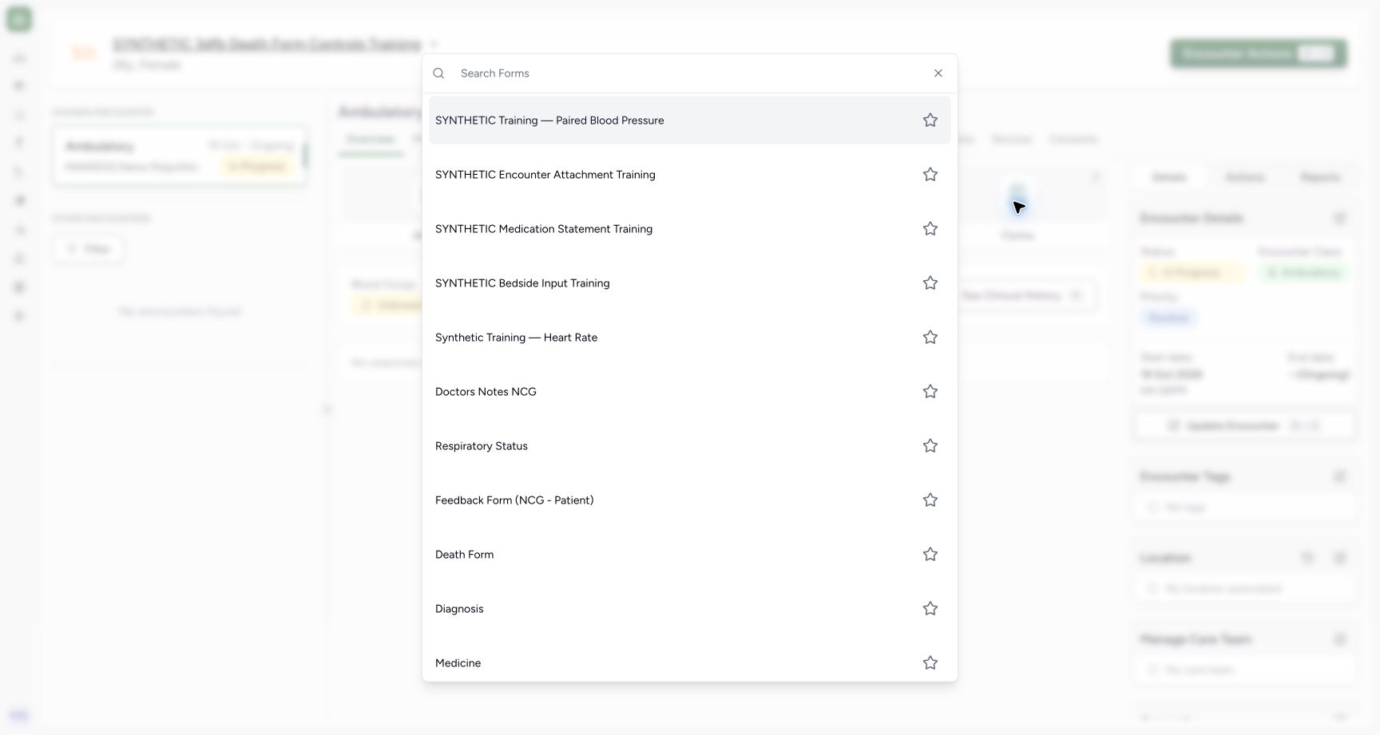Star the Feedback Form (NCG - Patient)
Screen dimensions: 1380x735
930,500
